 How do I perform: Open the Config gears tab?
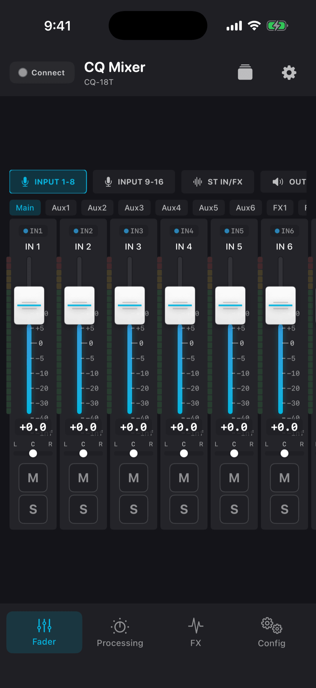271,632
